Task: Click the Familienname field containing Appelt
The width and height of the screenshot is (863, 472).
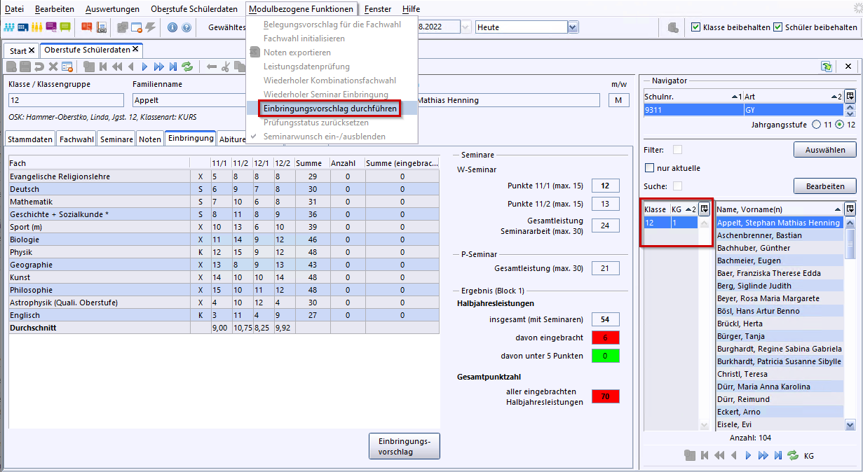Action: [188, 100]
